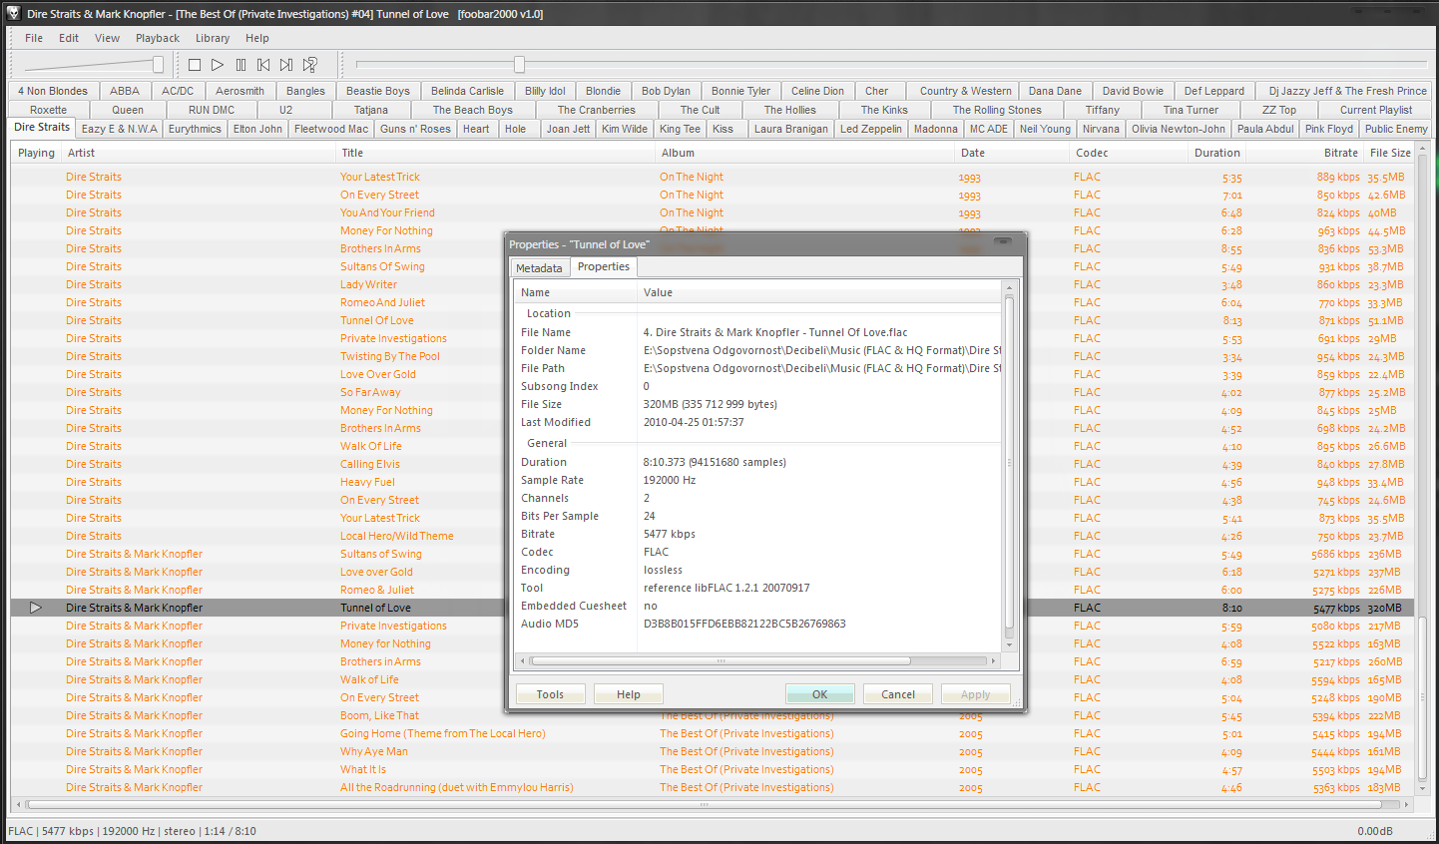Viewport: 1439px width, 844px height.
Task: Confirm dialog with OK button
Action: click(x=820, y=694)
